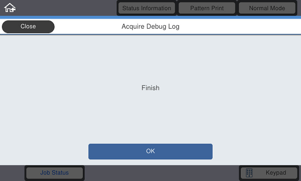
Task: View printer Status Information
Action: (x=146, y=8)
